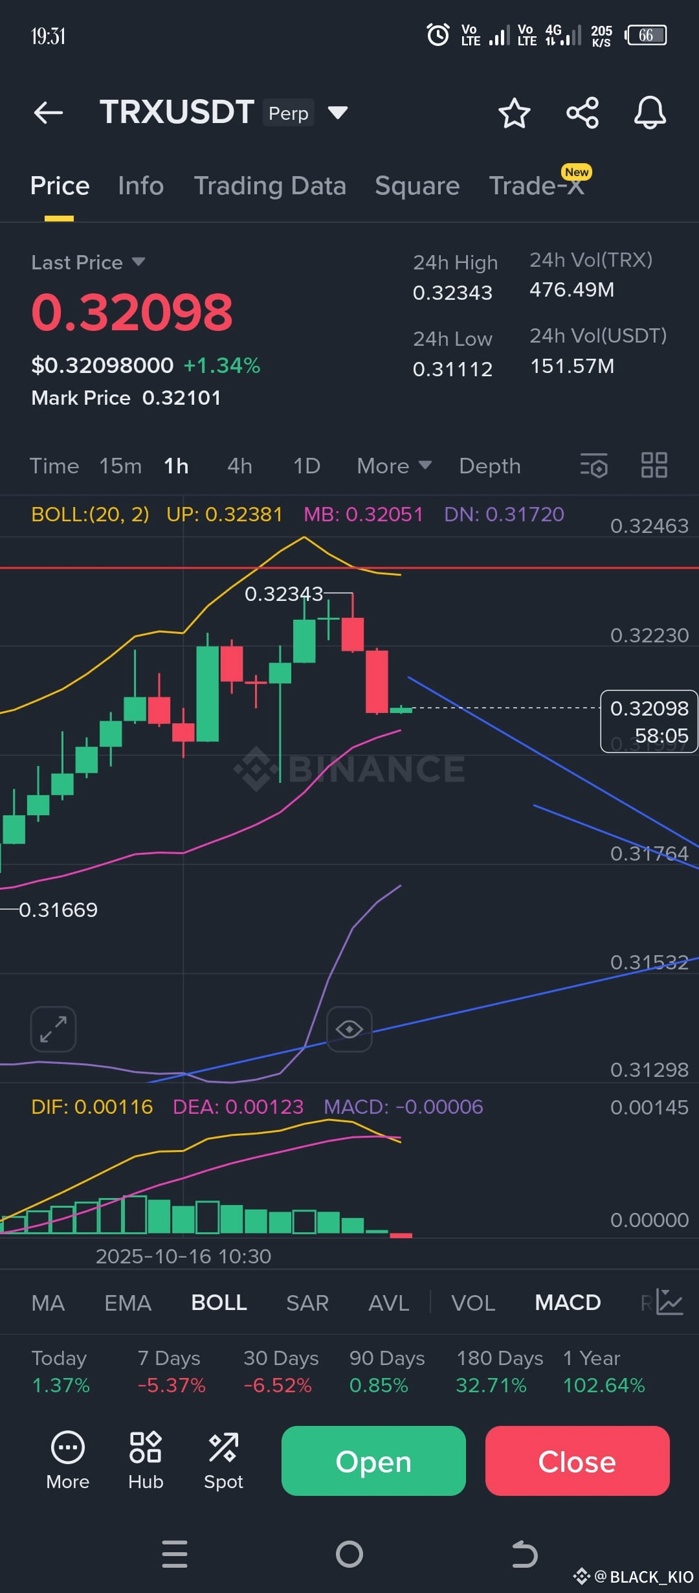Open price alerts via bell icon
Viewport: 699px width, 1593px height.
(650, 113)
